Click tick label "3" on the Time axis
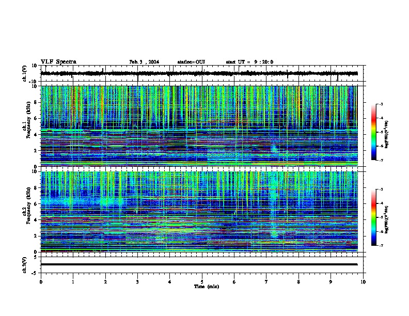409x316 pixels. pos(137,282)
